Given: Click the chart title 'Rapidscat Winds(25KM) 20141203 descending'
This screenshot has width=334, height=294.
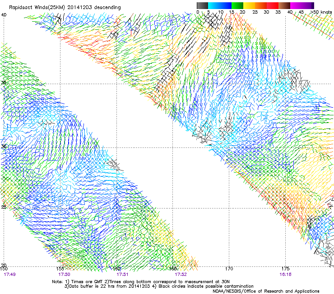Looking at the screenshot, I should point(65,8).
